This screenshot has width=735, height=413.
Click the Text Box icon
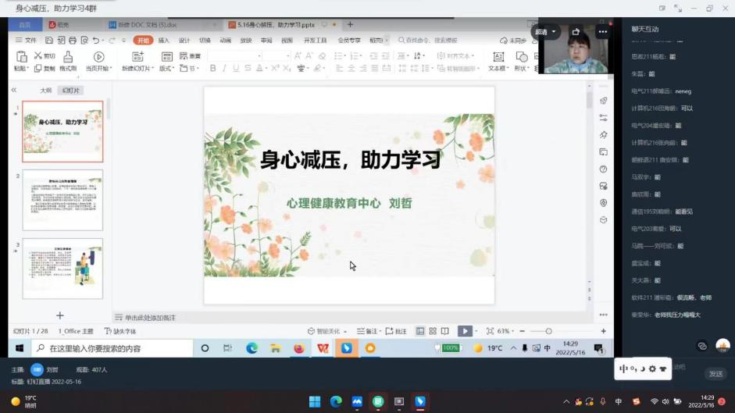coord(498,57)
